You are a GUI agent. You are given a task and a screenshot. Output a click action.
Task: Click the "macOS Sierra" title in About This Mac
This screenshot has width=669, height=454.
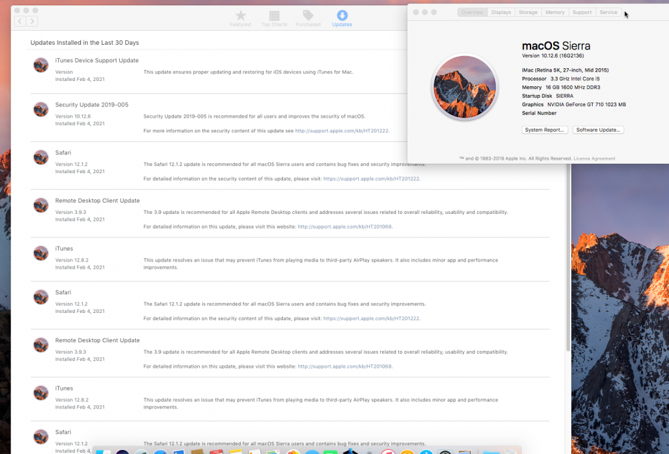click(x=556, y=46)
